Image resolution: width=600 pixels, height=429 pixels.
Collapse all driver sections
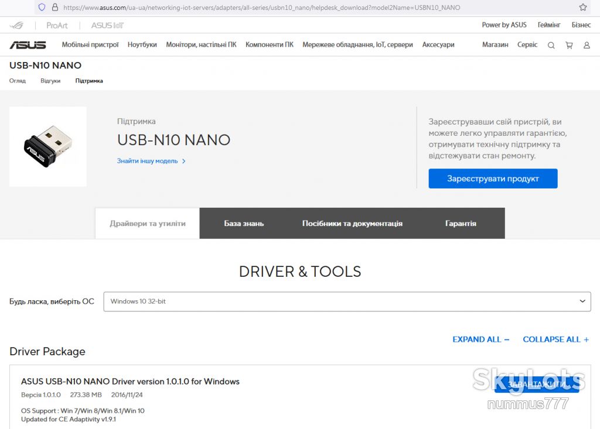555,339
